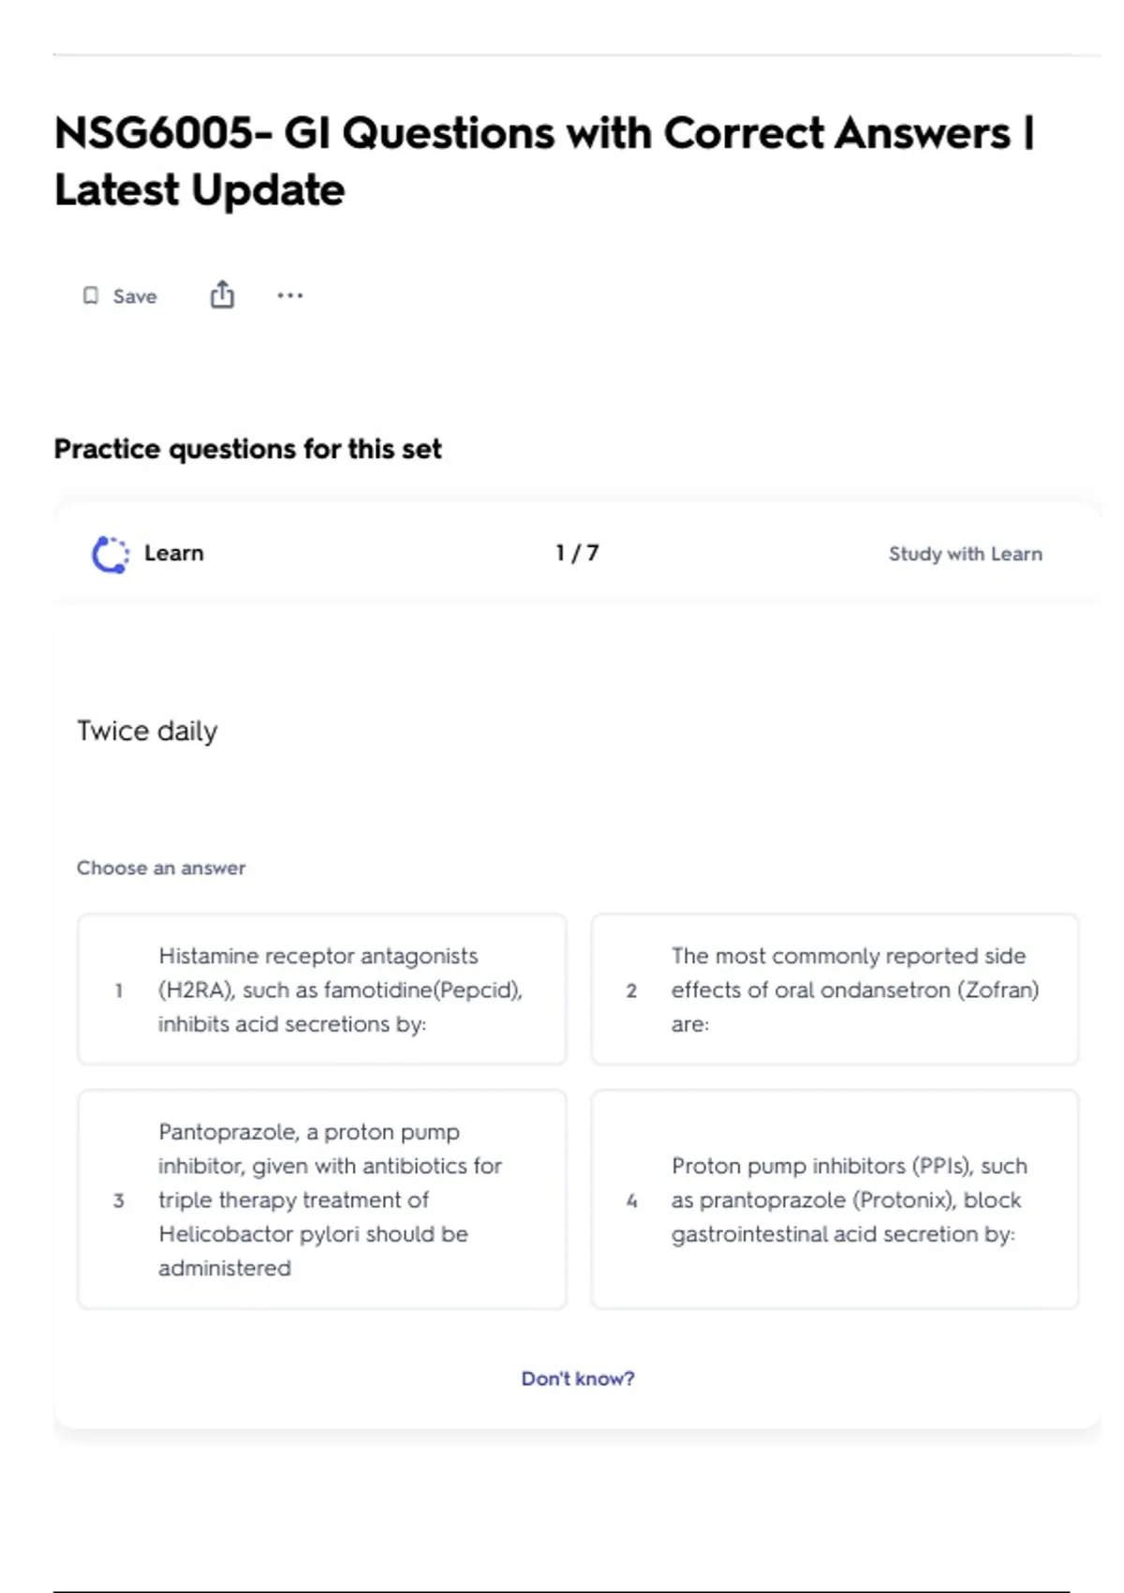Image resolution: width=1124 pixels, height=1593 pixels.
Task: Click the 1 / 7 question counter
Action: coord(577,553)
